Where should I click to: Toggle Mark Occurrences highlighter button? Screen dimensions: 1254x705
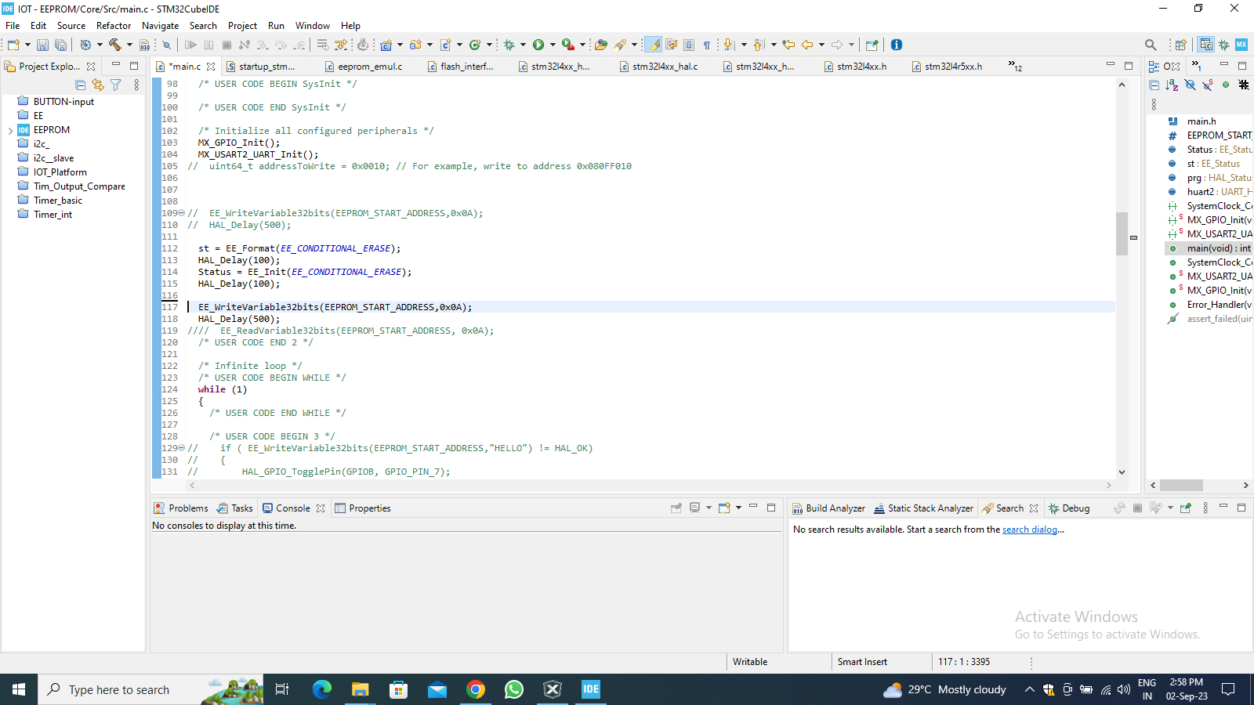(653, 45)
